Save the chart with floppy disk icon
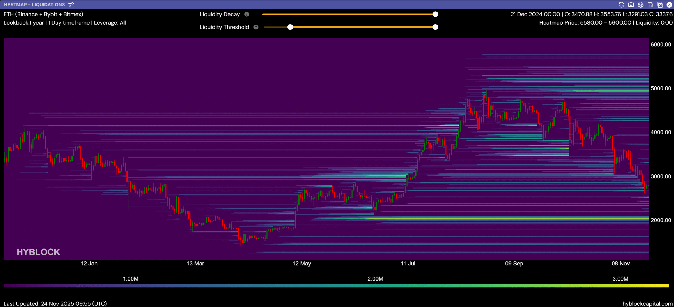Image resolution: width=674 pixels, height=307 pixels. point(650,5)
